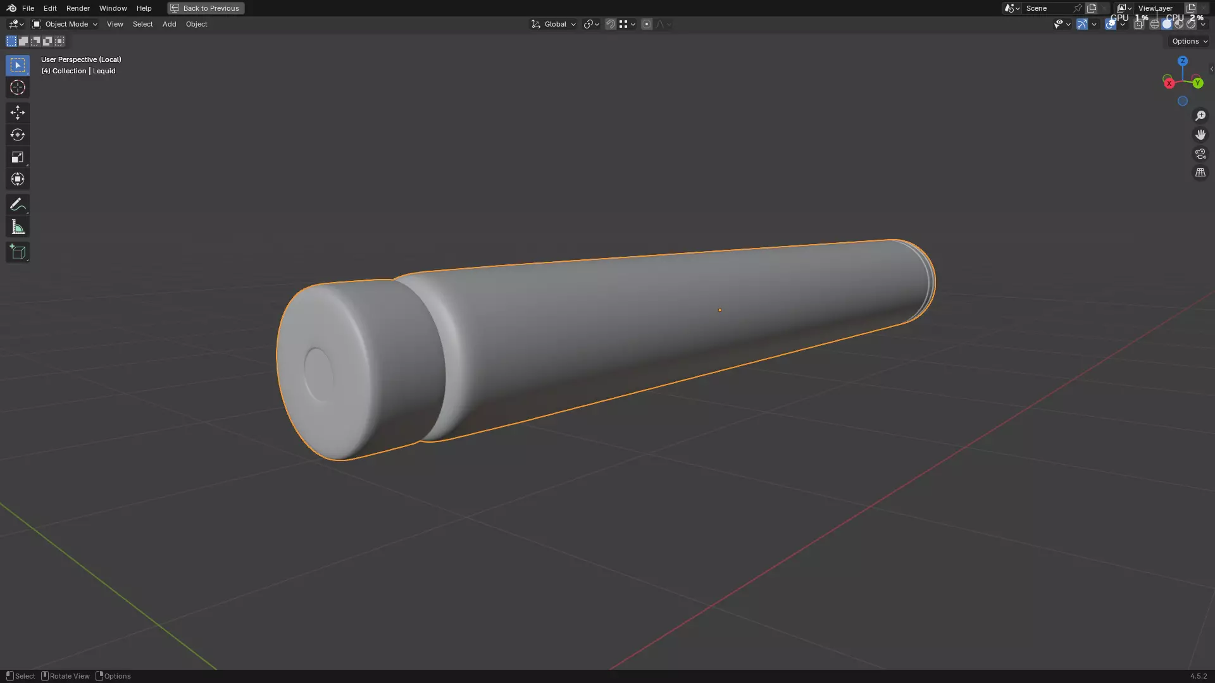The image size is (1215, 683).
Task: Activate the Move tool
Action: click(17, 113)
